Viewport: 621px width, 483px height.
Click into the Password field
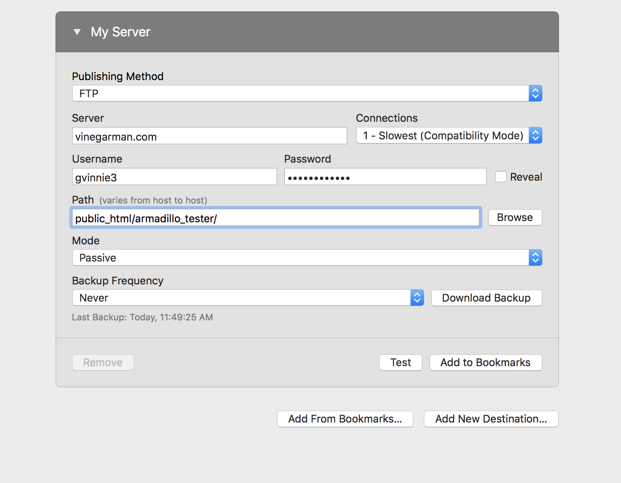385,177
